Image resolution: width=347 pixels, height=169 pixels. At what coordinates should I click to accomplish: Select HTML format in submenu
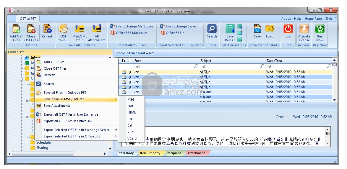(132, 112)
